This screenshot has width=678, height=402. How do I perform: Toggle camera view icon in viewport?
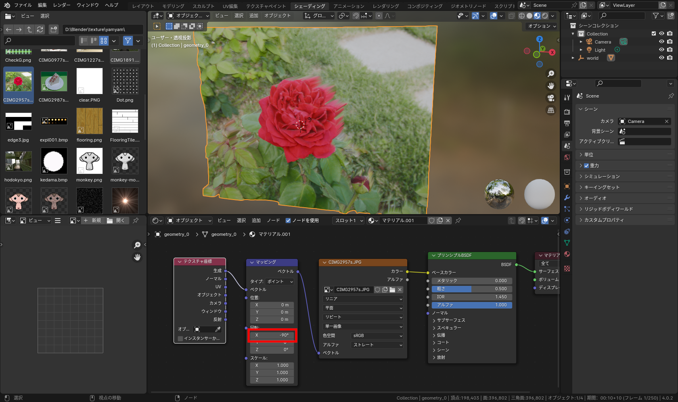click(x=551, y=98)
